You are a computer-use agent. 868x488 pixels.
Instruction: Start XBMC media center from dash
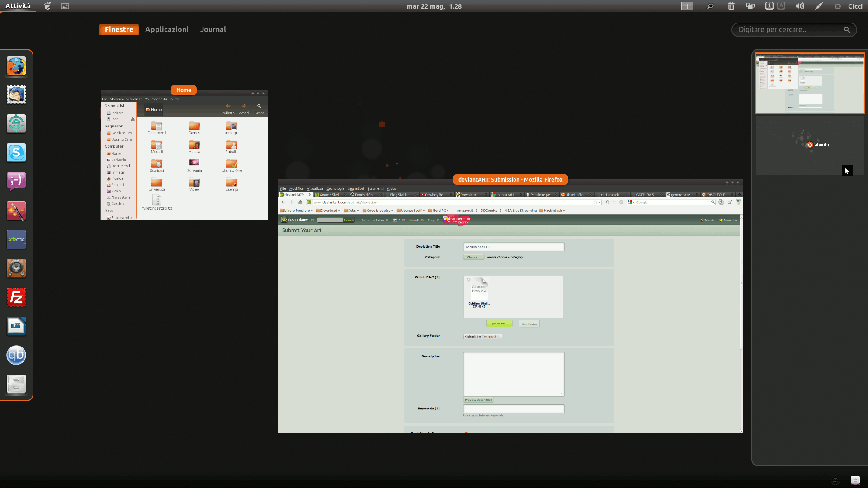coord(16,239)
